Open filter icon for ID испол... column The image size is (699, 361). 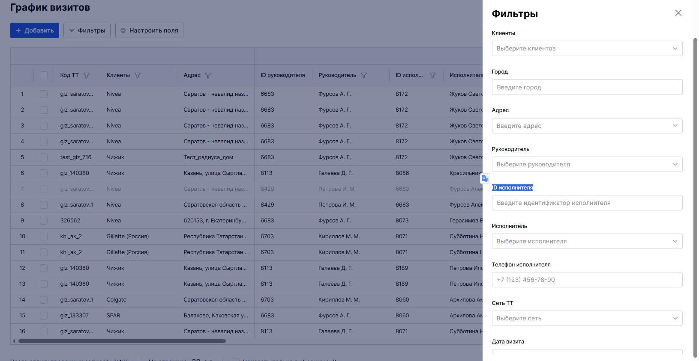[432, 75]
